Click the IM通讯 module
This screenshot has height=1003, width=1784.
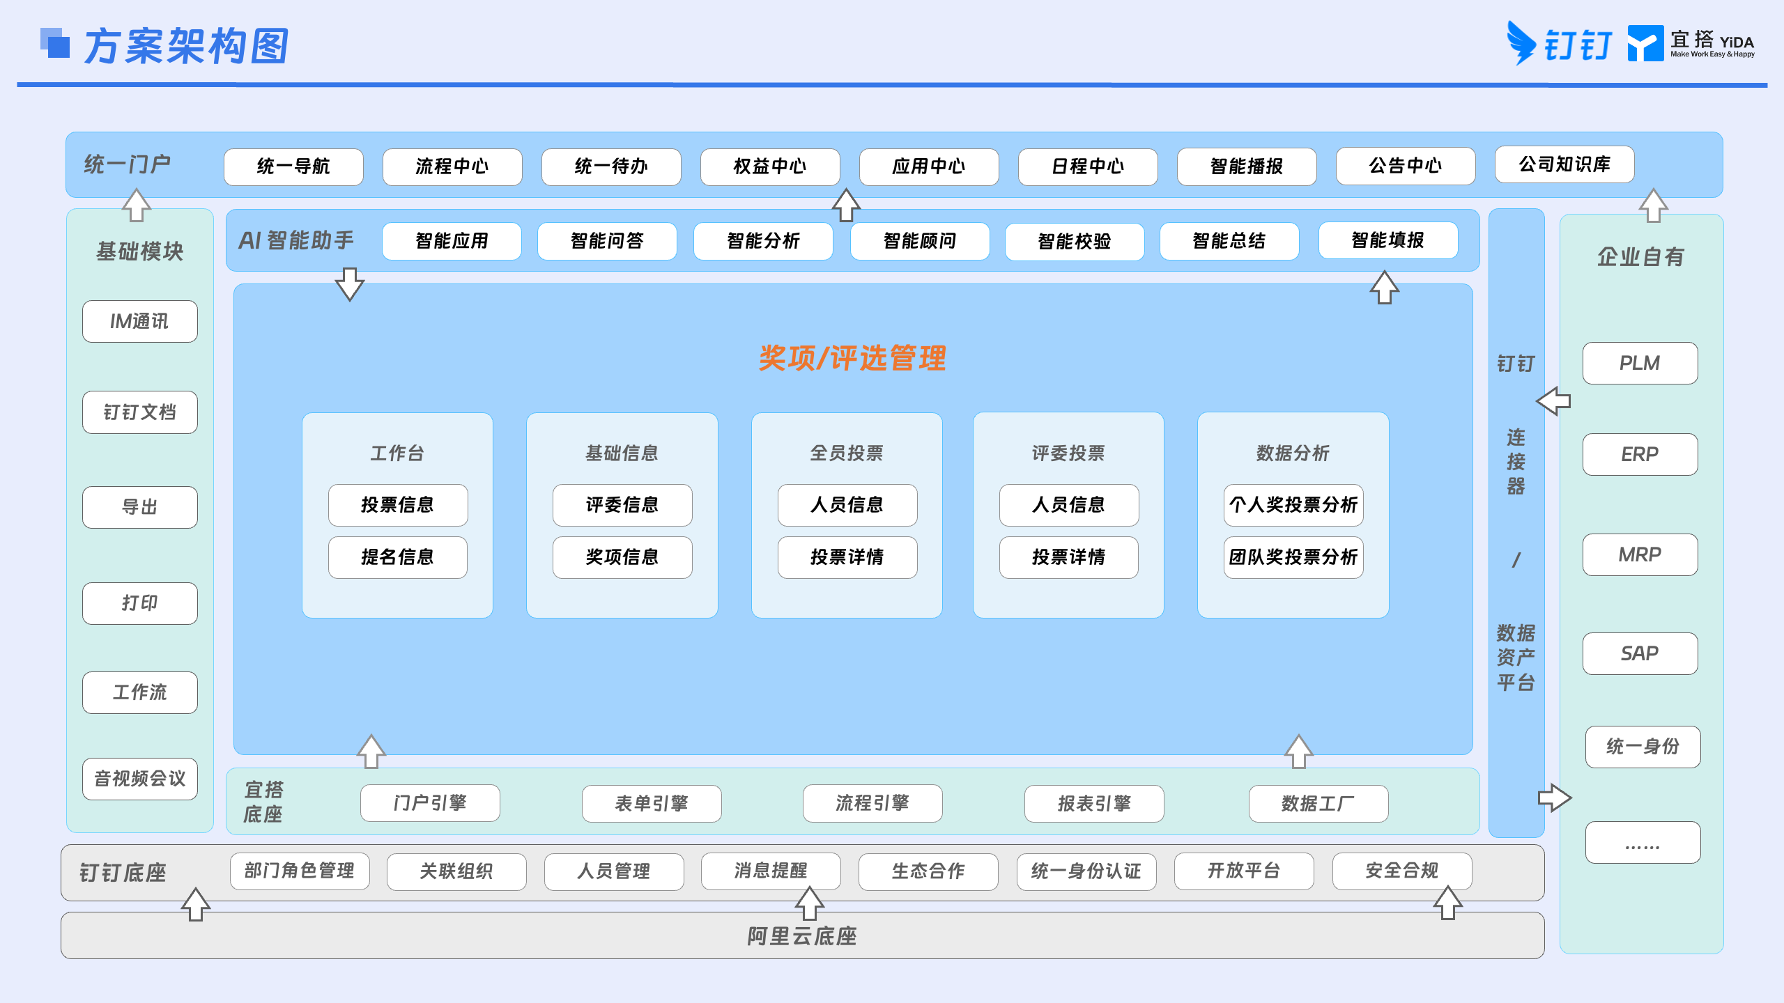(140, 321)
